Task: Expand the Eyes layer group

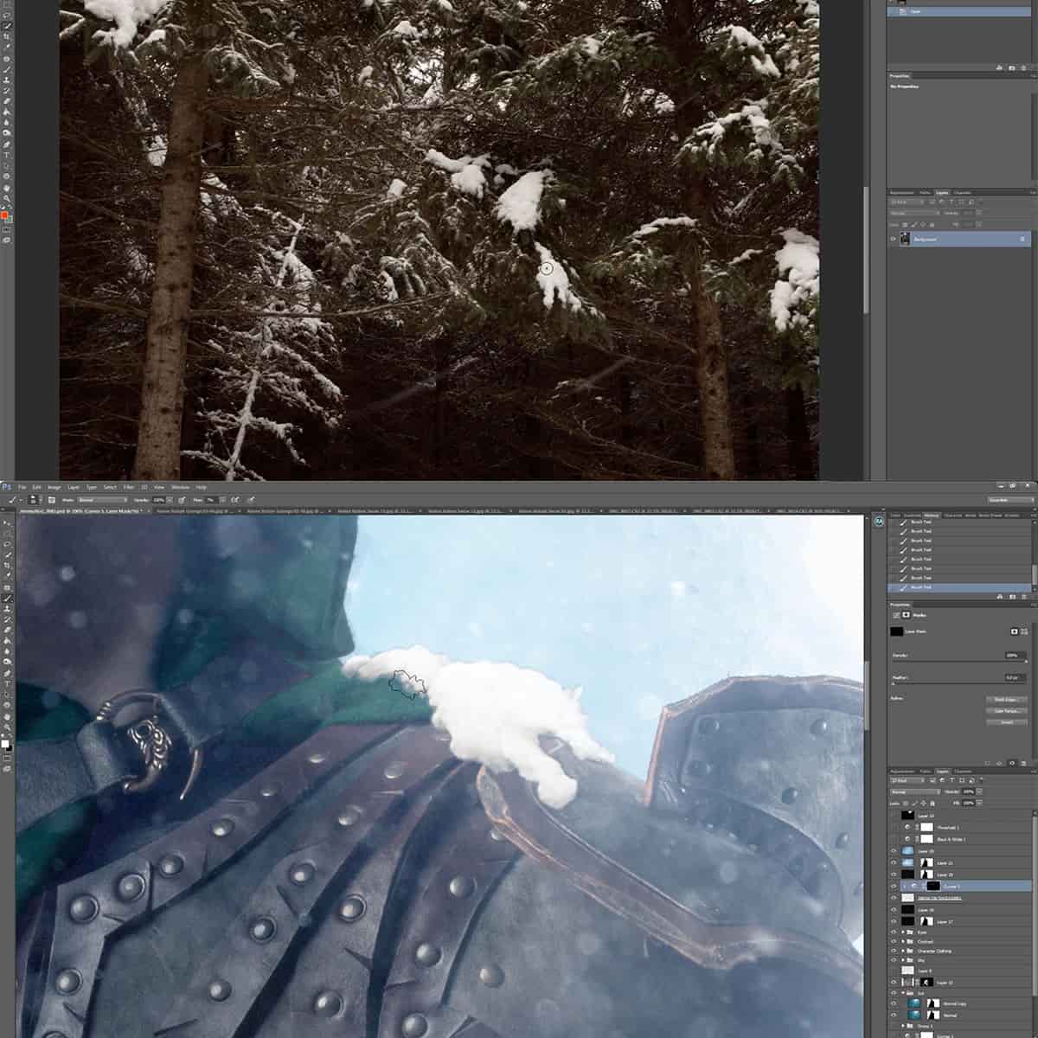Action: pos(903,932)
